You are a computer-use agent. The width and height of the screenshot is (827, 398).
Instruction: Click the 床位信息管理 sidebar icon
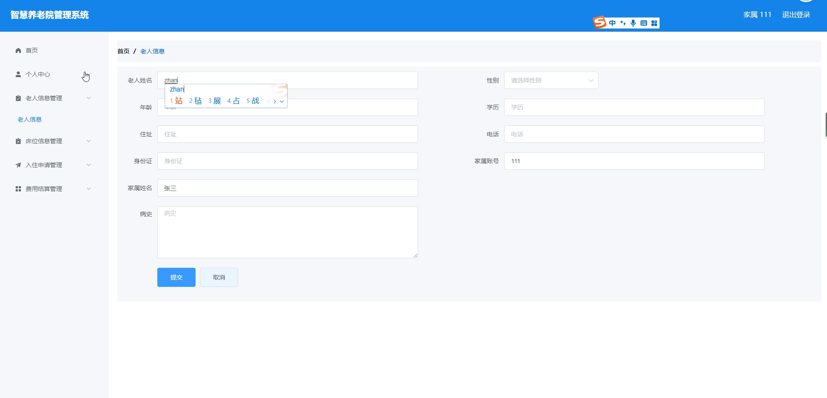coord(18,141)
